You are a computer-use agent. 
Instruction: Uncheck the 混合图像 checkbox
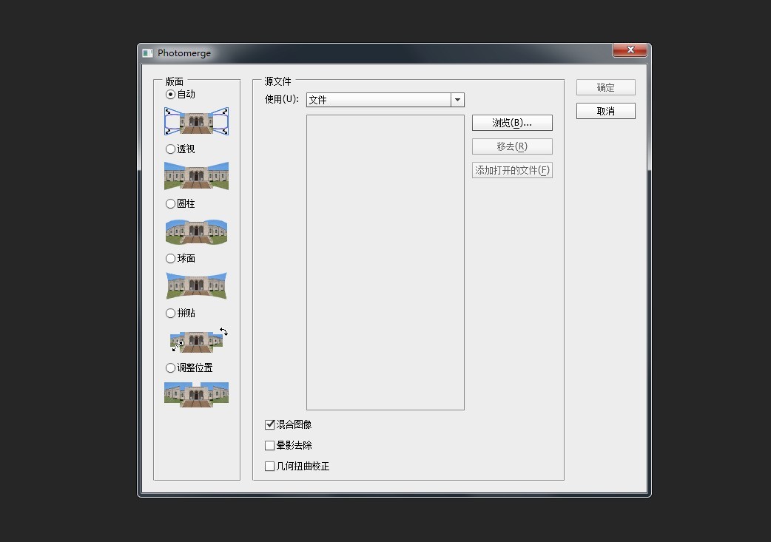coord(269,424)
